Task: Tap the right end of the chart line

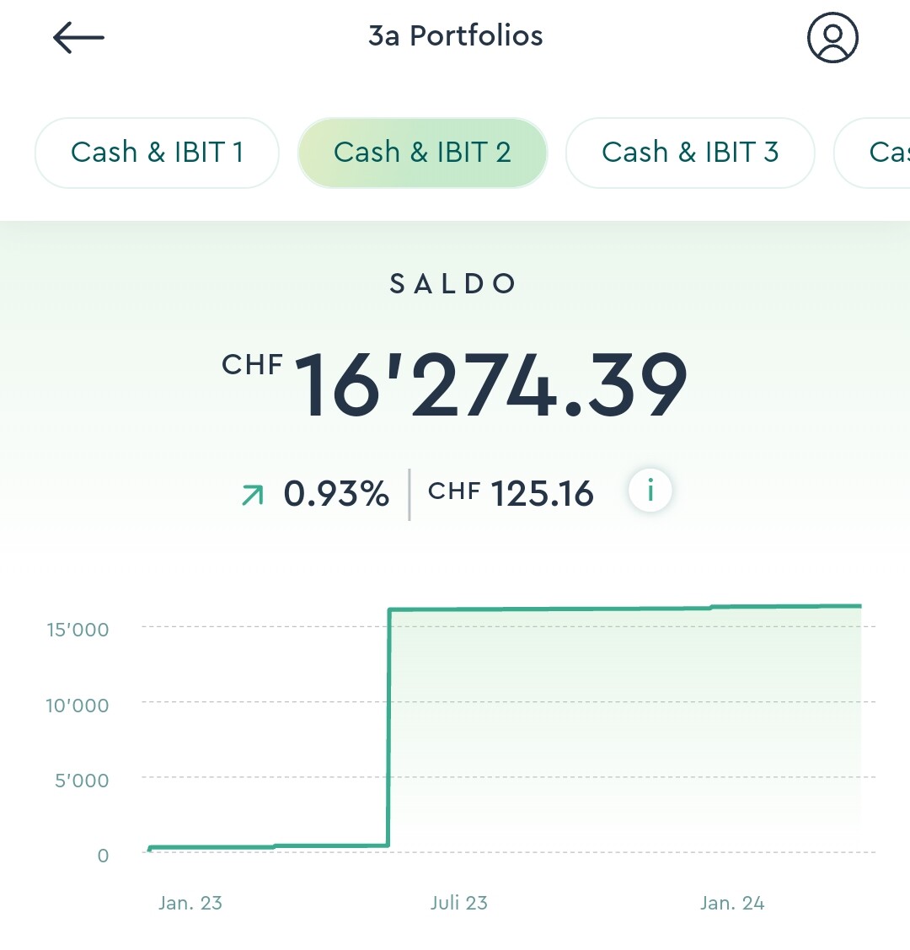Action: pos(859,606)
